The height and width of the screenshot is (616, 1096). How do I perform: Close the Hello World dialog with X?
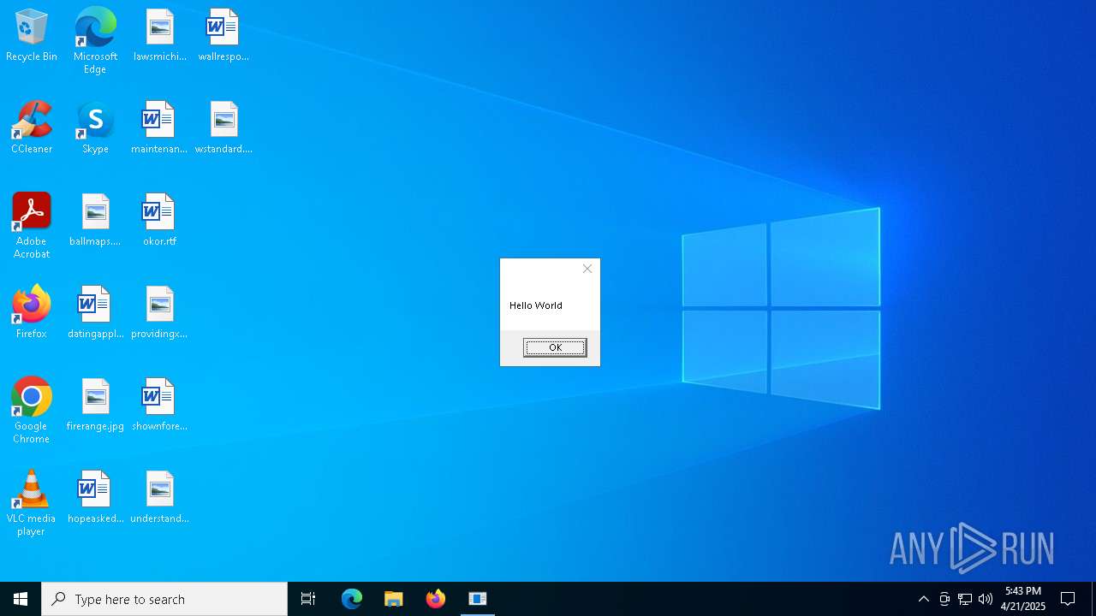click(x=587, y=269)
